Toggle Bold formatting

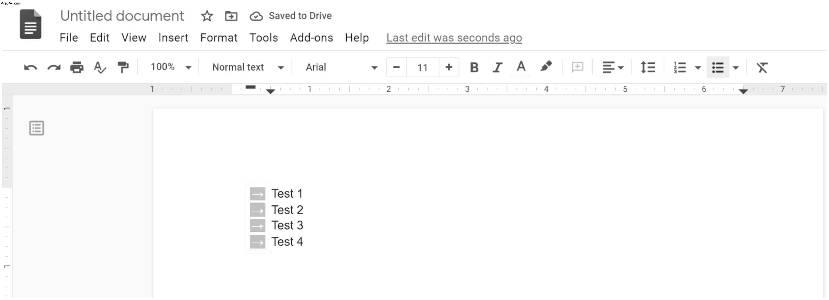[x=474, y=67]
